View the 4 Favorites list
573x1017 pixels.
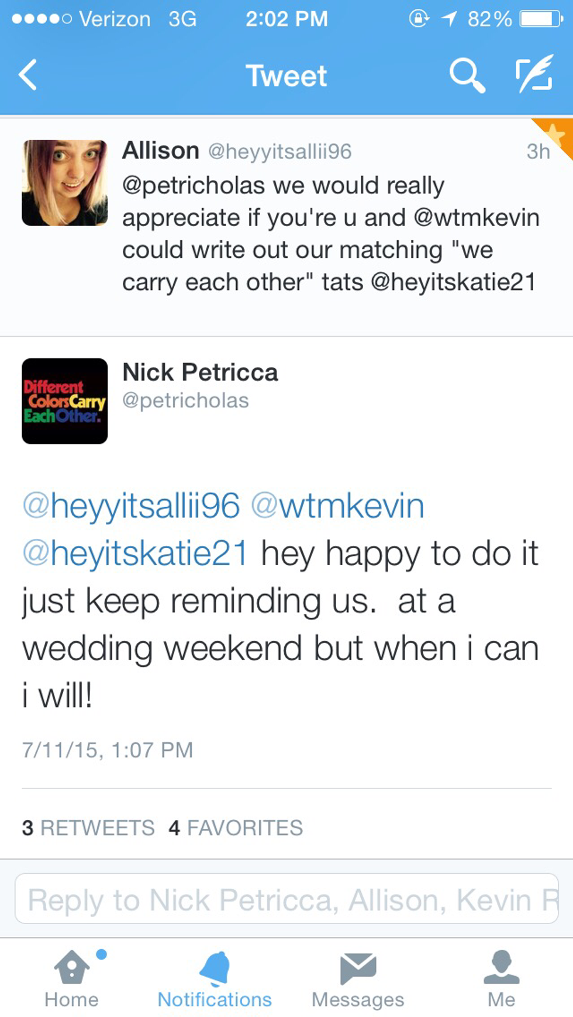(236, 828)
